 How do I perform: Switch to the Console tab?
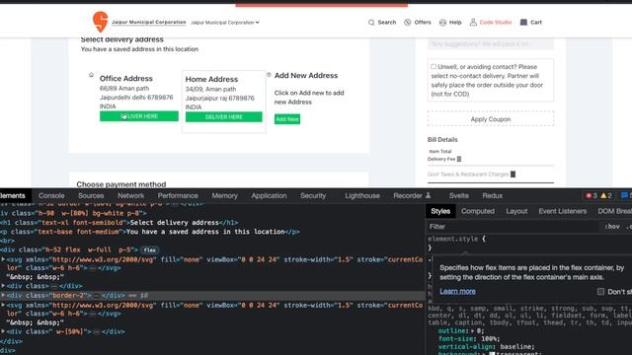51,195
